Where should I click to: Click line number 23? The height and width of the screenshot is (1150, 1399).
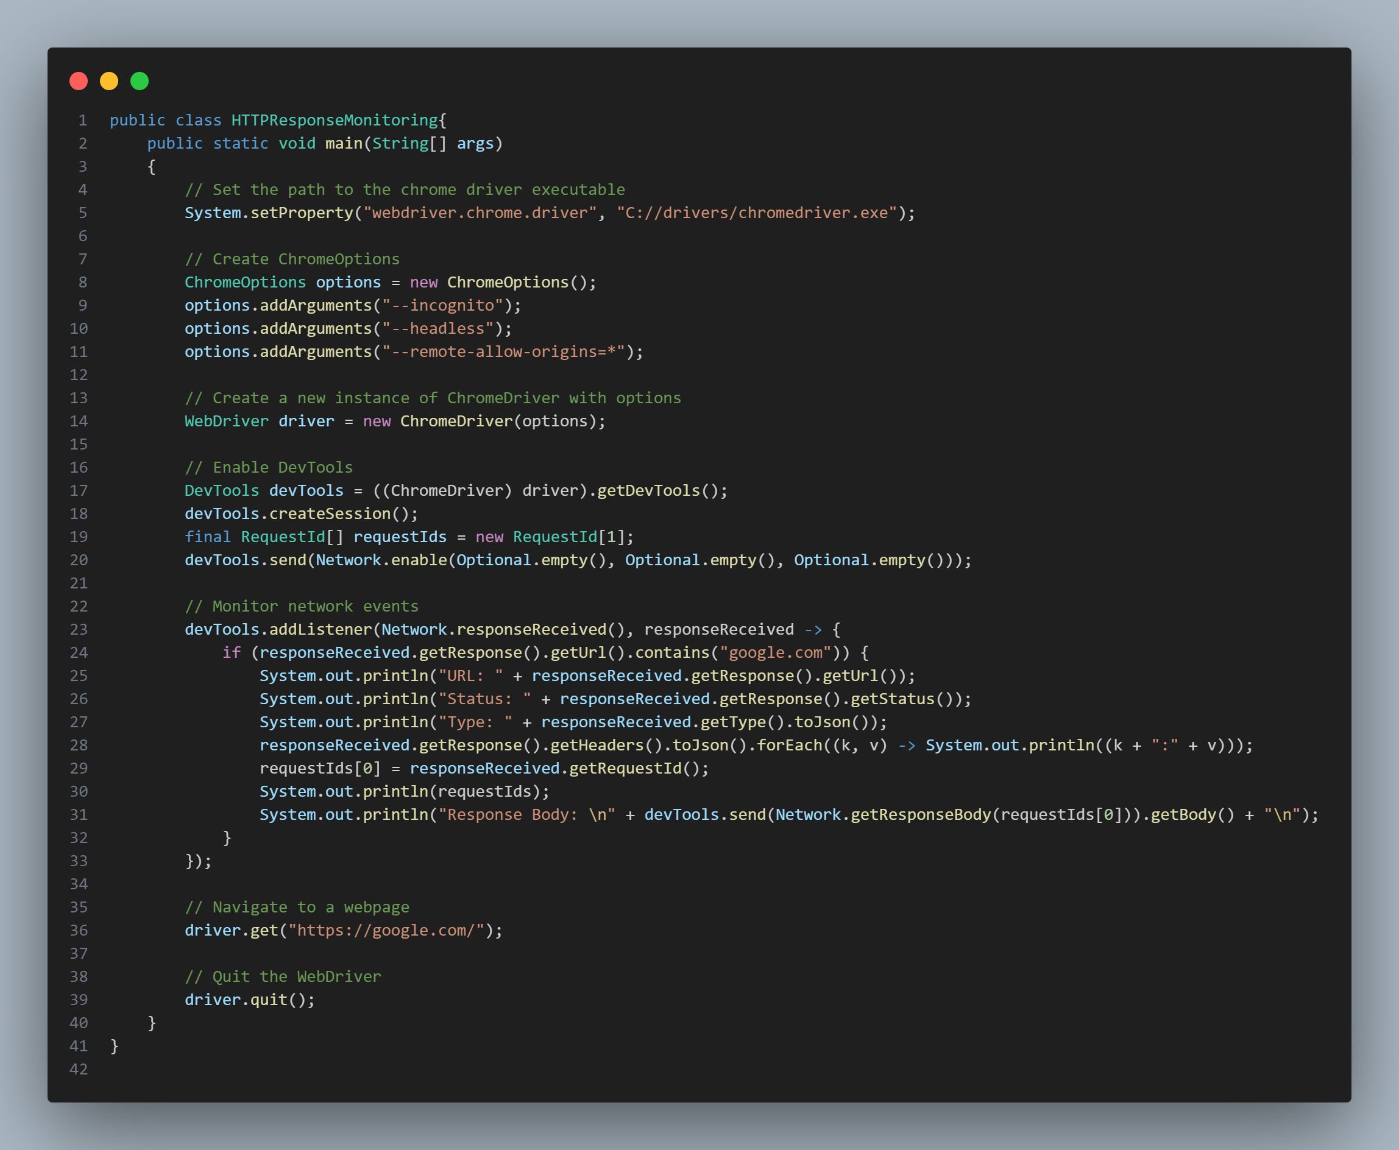pyautogui.click(x=79, y=629)
